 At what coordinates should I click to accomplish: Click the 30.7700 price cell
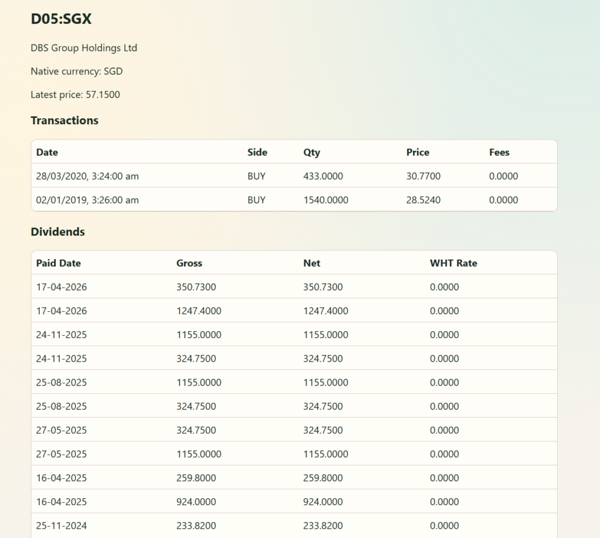click(423, 176)
